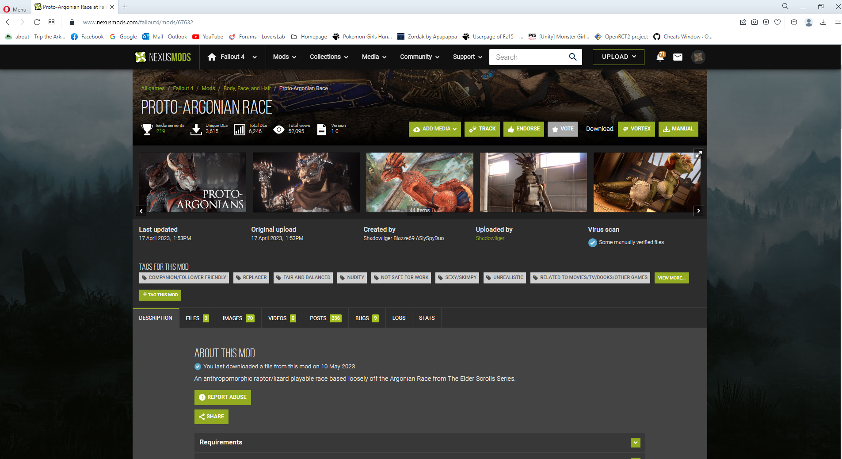The width and height of the screenshot is (842, 459).
Task: Click the Body, Face, and Hair breadcrumb
Action: 247,88
